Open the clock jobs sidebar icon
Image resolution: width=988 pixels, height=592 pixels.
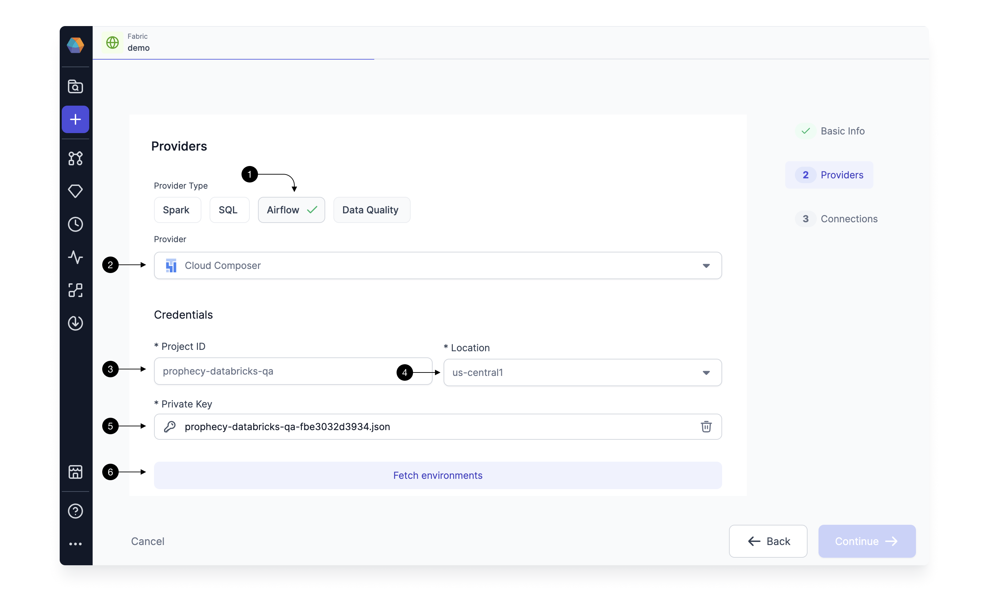point(75,224)
